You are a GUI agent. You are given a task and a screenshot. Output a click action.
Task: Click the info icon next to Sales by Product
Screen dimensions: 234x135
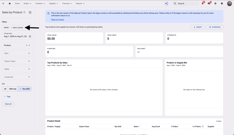tap(24, 12)
